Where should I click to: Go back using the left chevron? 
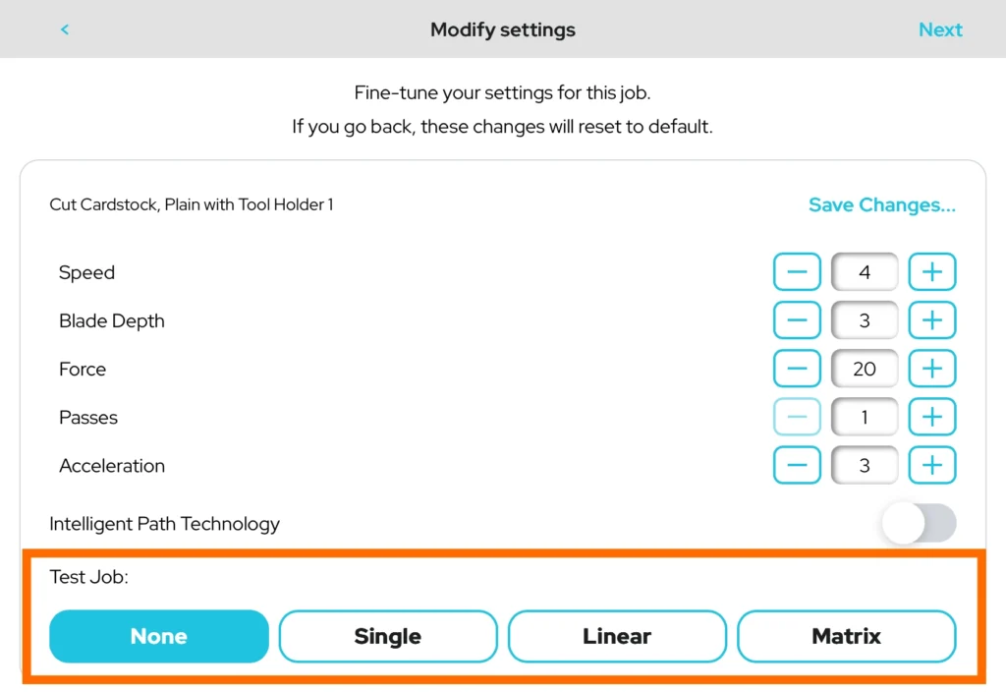pos(65,29)
